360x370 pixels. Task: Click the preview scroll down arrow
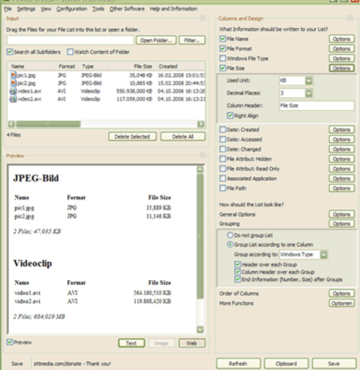tap(200, 330)
